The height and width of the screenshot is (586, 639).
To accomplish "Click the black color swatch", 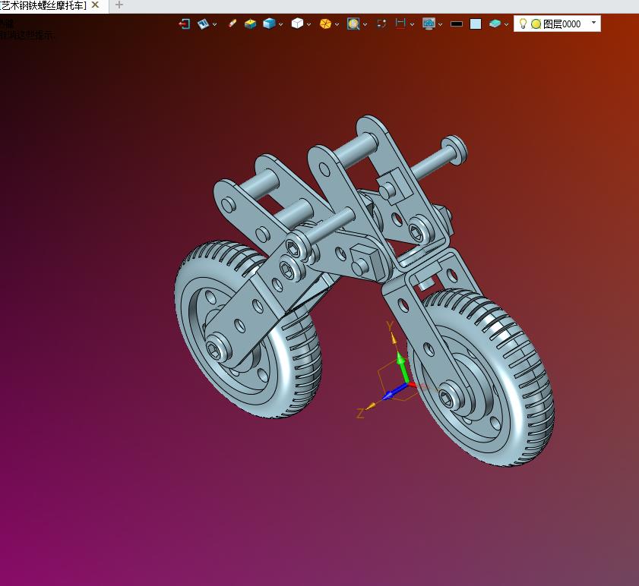I will (x=457, y=24).
